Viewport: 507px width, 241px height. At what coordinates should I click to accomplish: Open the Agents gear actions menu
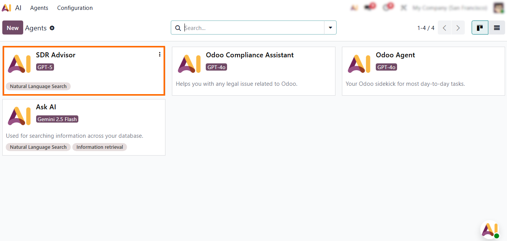pyautogui.click(x=52, y=28)
